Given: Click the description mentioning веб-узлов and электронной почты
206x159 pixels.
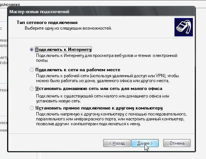Looking at the screenshot, I should (107, 58).
